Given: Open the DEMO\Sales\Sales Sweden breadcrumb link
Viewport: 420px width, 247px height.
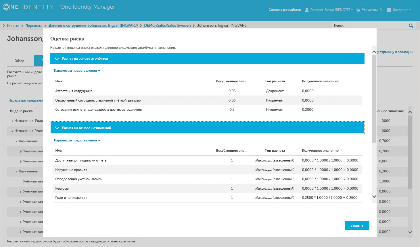Looking at the screenshot, I should [167, 26].
